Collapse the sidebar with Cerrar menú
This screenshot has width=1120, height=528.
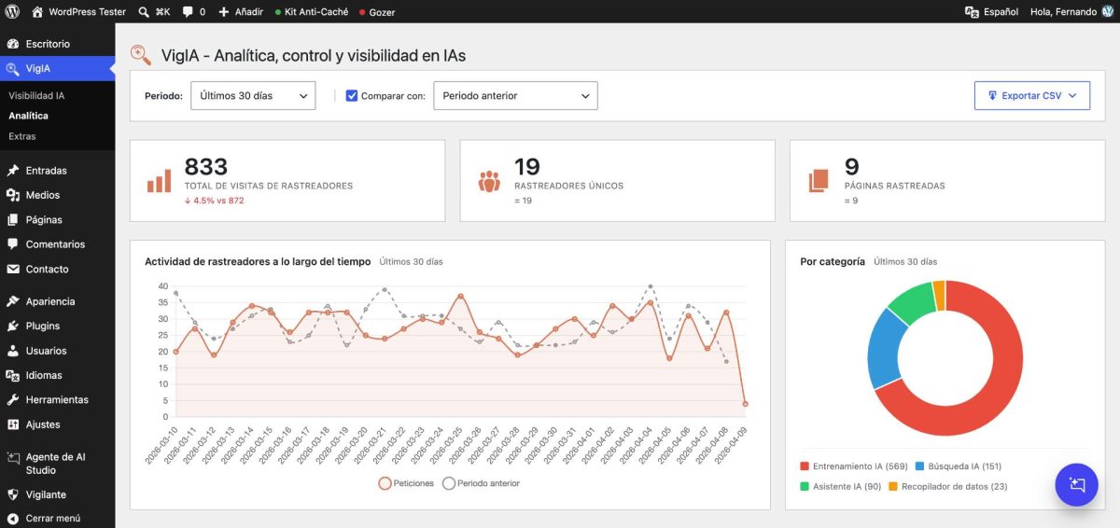click(x=57, y=519)
